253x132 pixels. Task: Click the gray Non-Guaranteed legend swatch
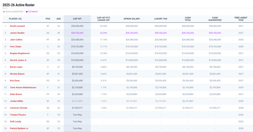(4, 12)
